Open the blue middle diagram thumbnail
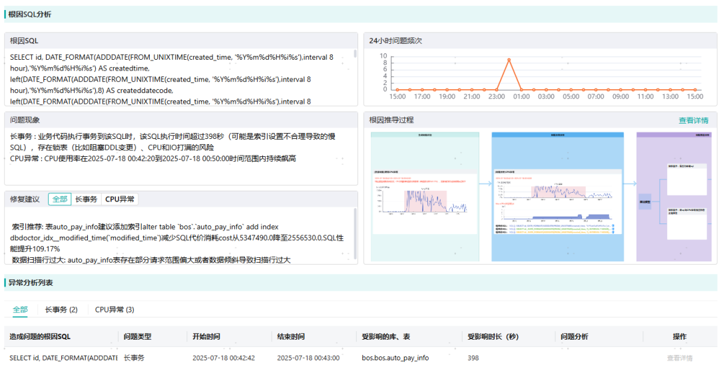Image resolution: width=719 pixels, height=365 pixels. point(558,197)
